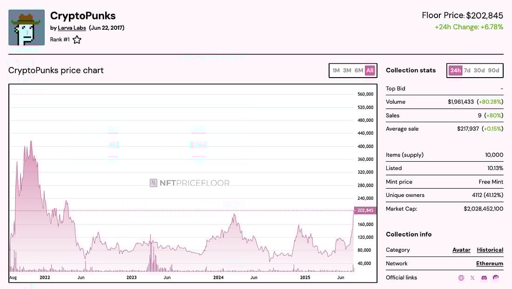
Task: Click the 2025 label on chart axis
Action: [305, 277]
